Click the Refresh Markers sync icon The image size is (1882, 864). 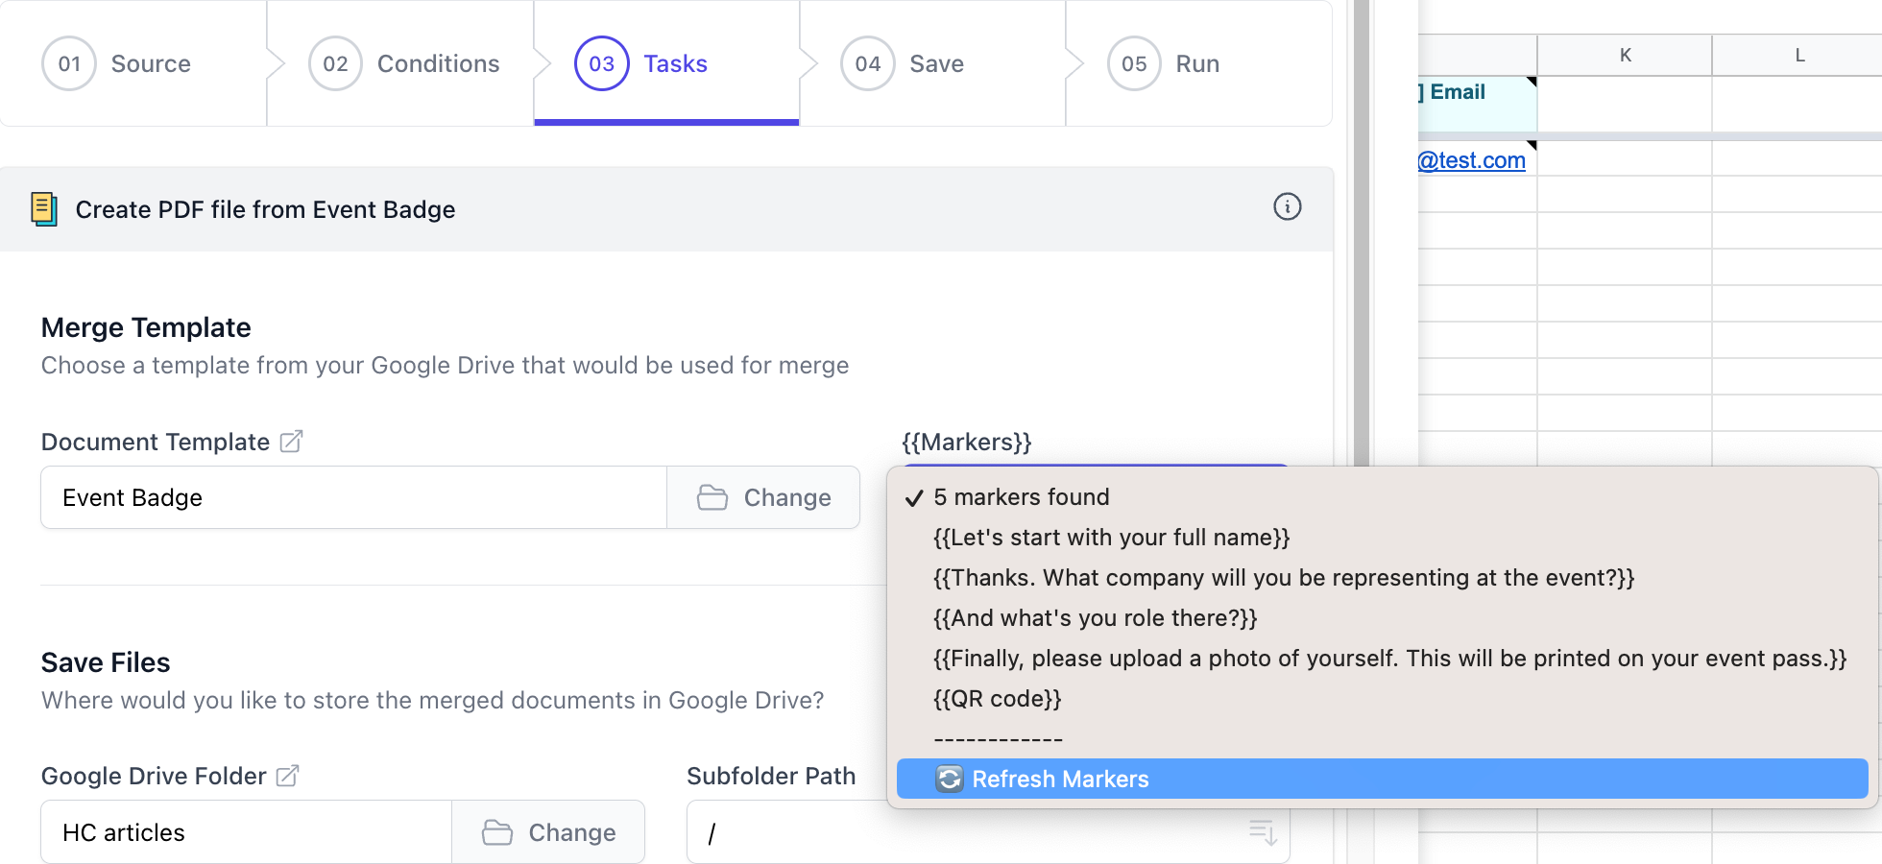(949, 779)
